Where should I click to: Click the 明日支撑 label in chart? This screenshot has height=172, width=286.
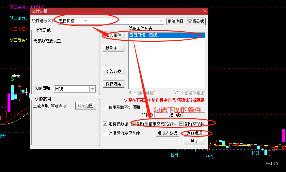(18, 29)
